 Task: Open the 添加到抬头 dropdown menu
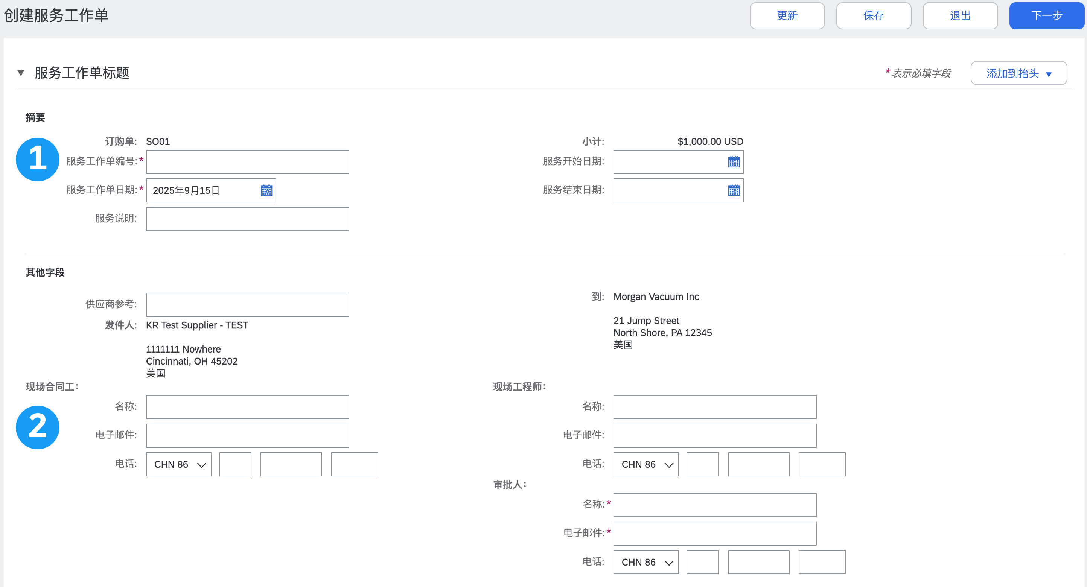(1018, 73)
